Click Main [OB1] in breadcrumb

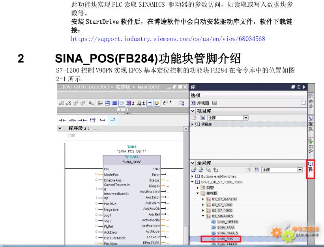pos(148,87)
